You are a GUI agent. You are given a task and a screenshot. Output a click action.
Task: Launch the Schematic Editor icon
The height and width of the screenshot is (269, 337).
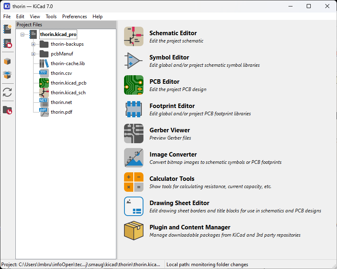[x=134, y=36]
